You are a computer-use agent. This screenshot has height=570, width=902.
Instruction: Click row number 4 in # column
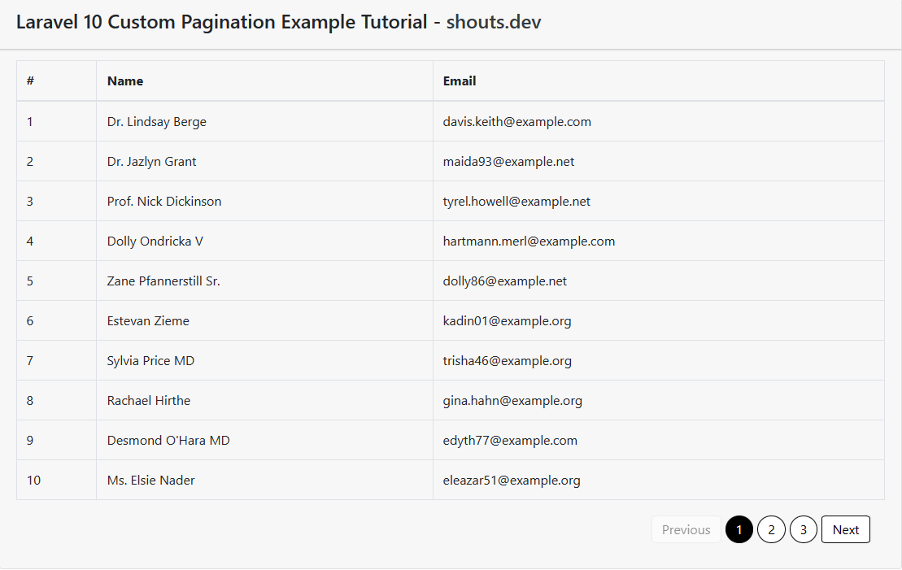(x=30, y=241)
